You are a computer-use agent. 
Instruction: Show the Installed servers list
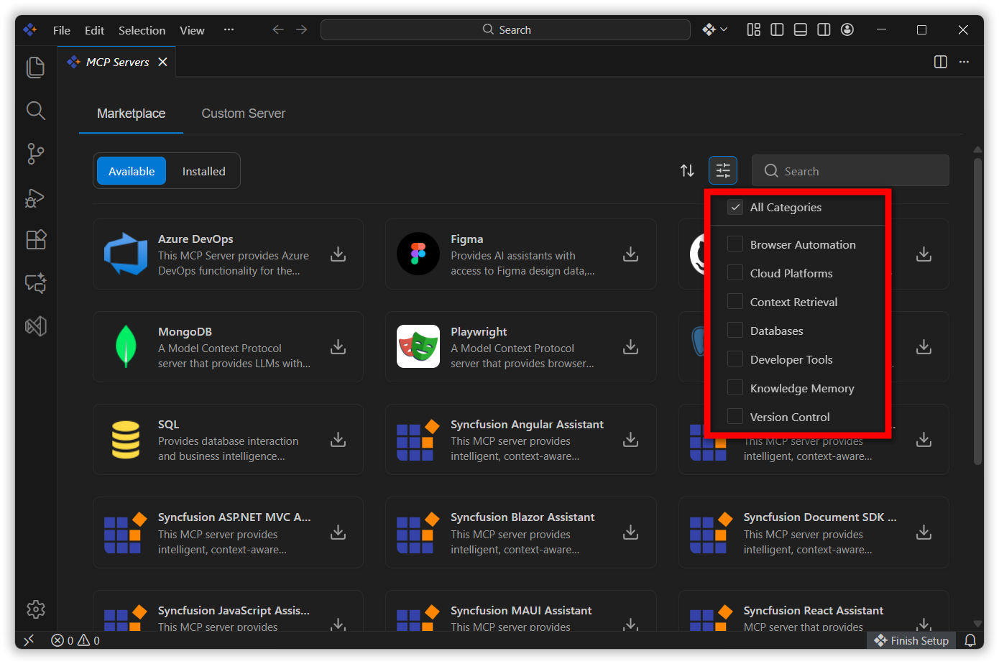(x=203, y=171)
